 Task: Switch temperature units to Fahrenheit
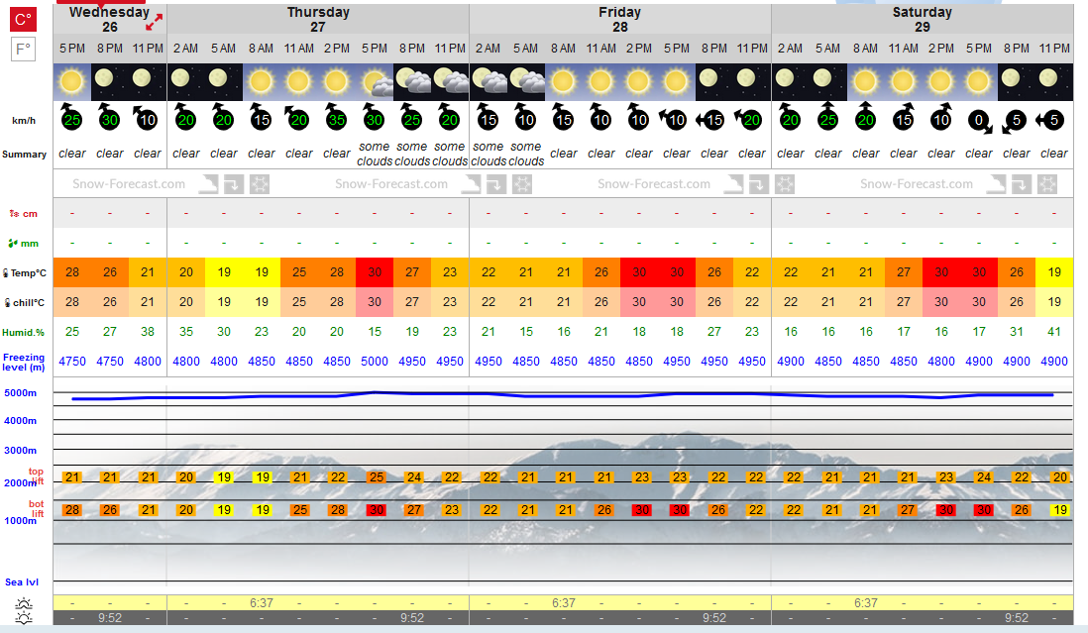click(23, 50)
